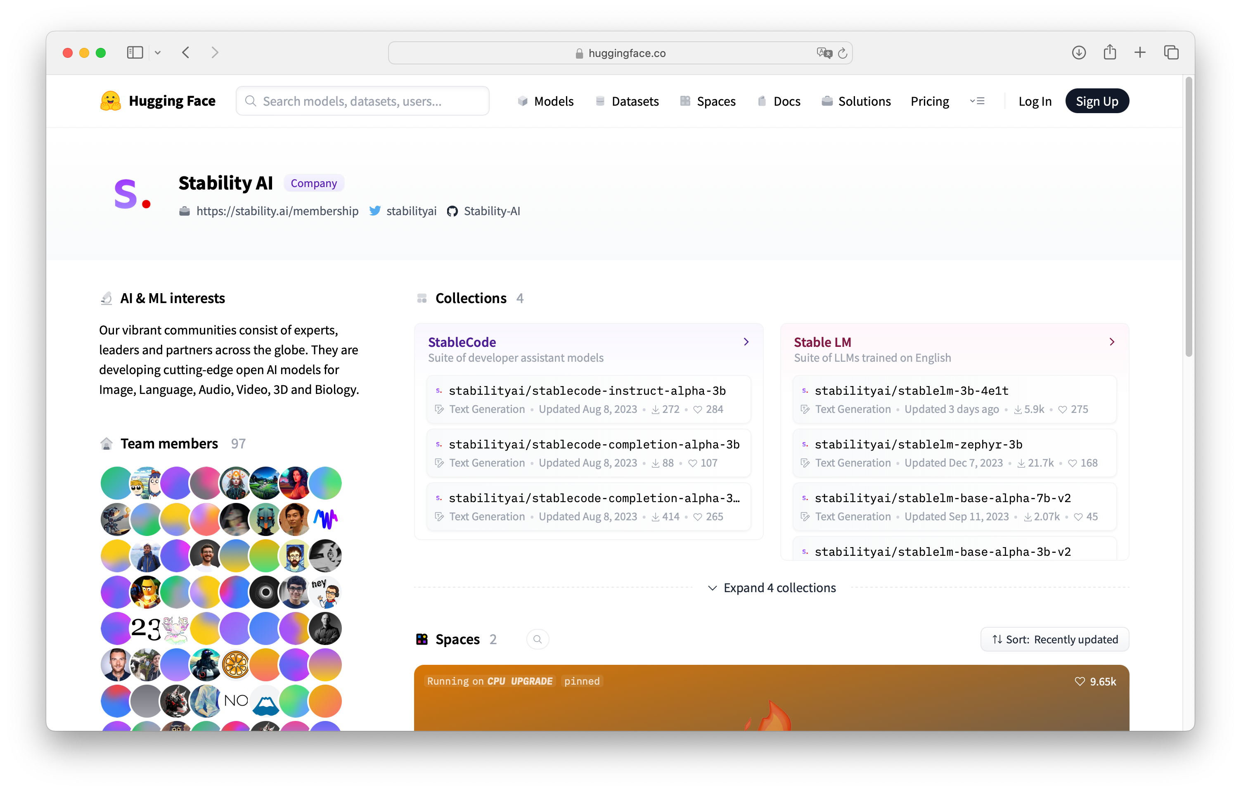
Task: Reload the page with the refresh icon
Action: click(843, 53)
